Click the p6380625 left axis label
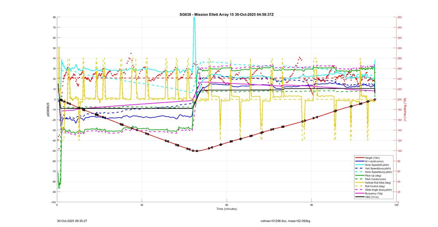Image resolution: width=438 pixels, height=227 pixels. tap(48, 109)
